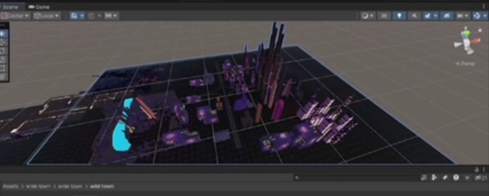Viewport: 489px width, 196px height.
Task: Toggle the Gizmos button
Action: click(477, 16)
